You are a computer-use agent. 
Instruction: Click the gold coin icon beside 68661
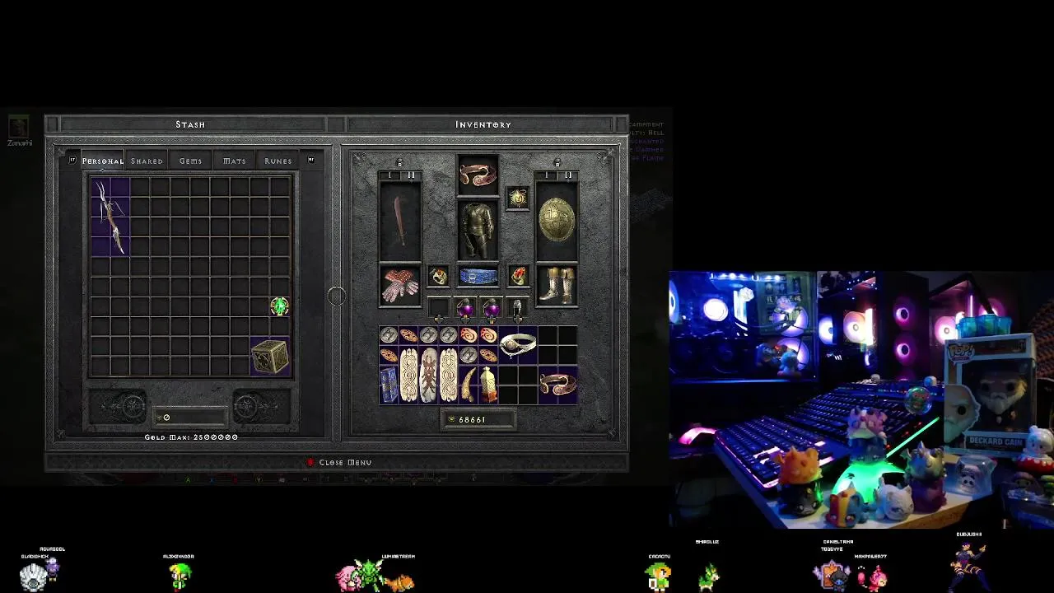click(x=450, y=420)
